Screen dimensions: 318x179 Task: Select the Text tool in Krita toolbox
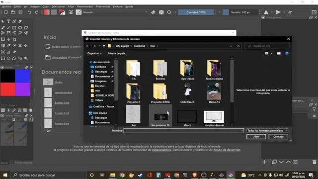tap(8, 21)
